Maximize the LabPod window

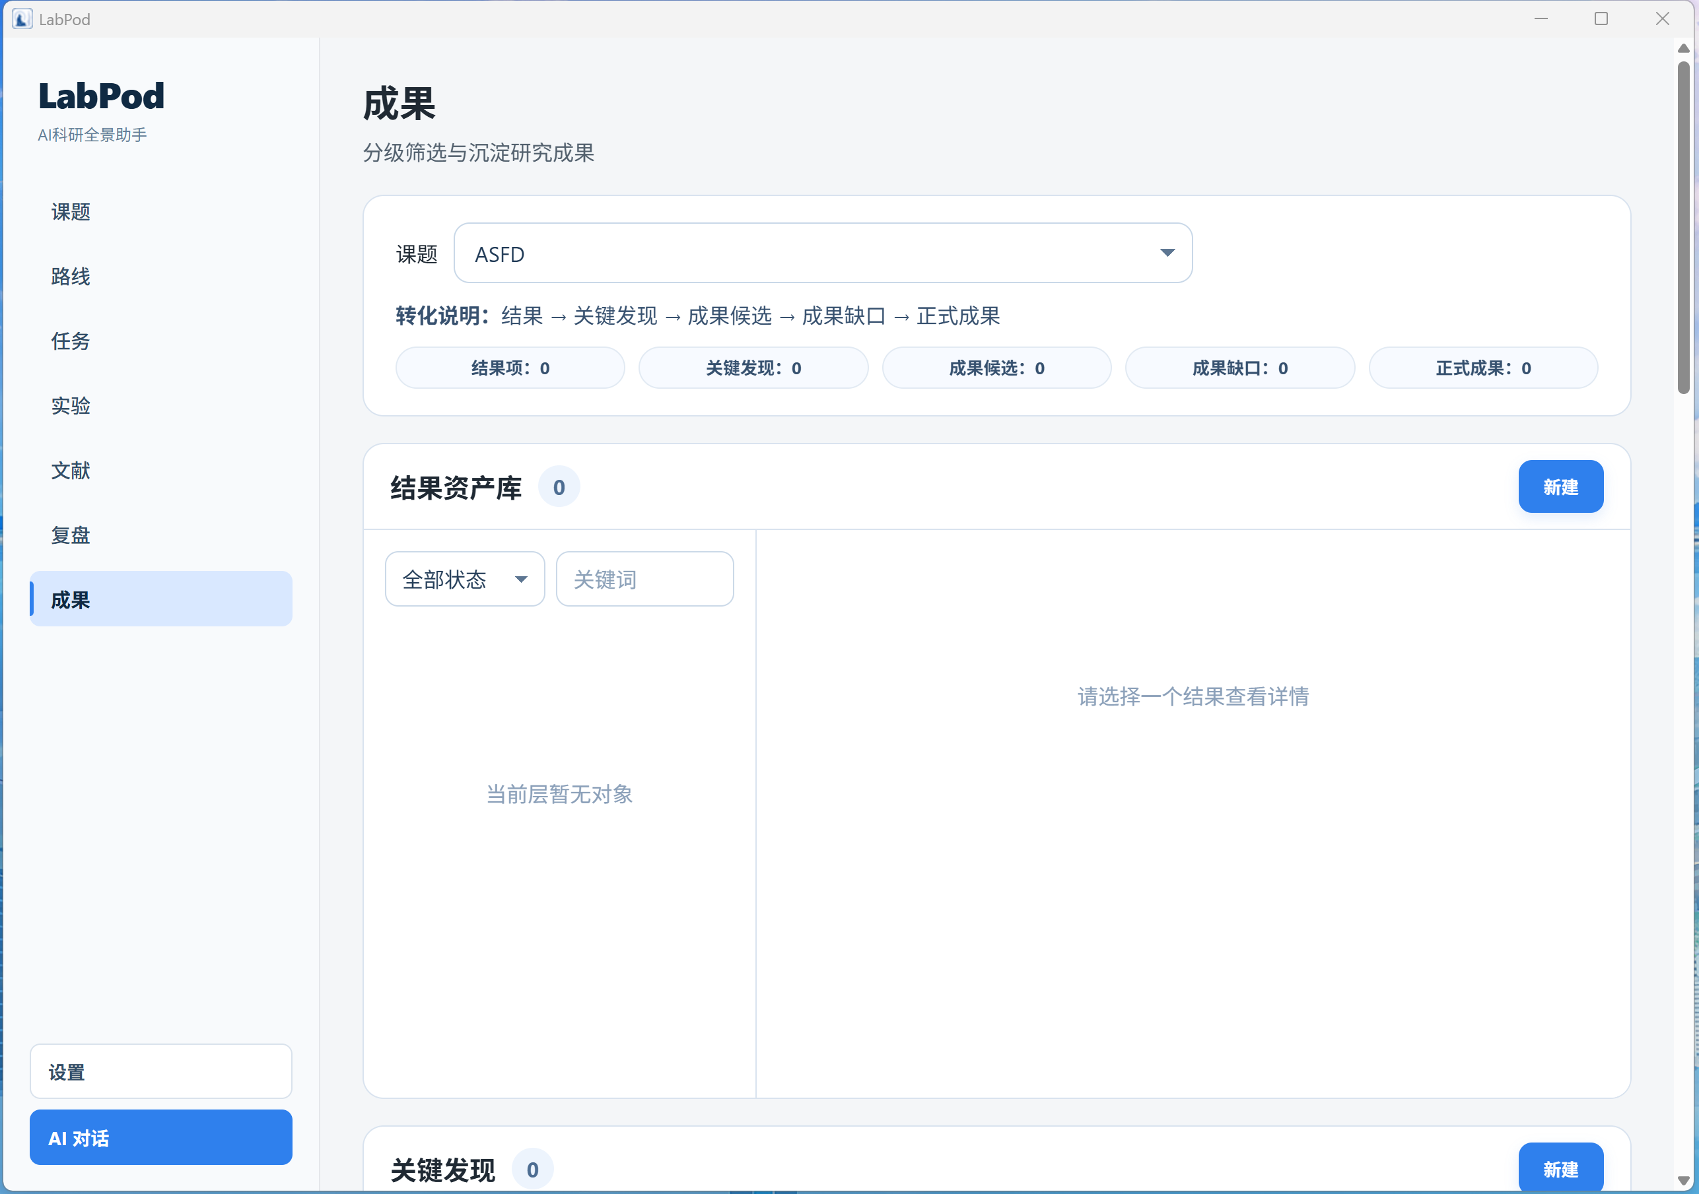coord(1601,19)
